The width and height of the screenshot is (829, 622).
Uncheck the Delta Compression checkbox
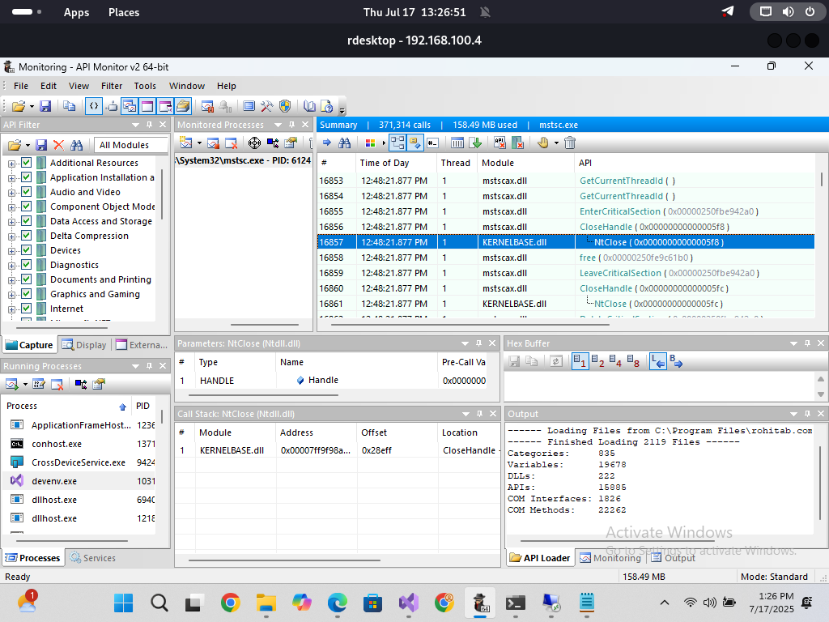[27, 236]
